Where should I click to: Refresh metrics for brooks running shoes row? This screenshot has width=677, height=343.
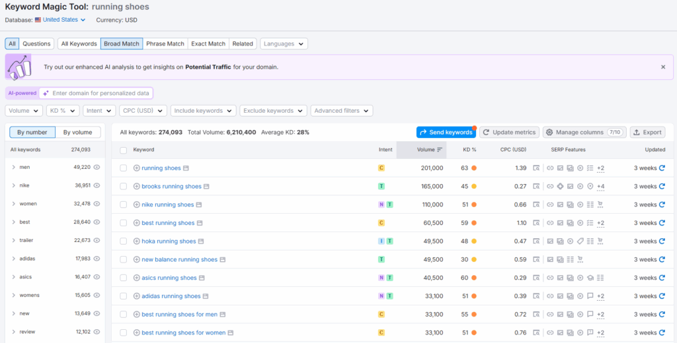[662, 186]
